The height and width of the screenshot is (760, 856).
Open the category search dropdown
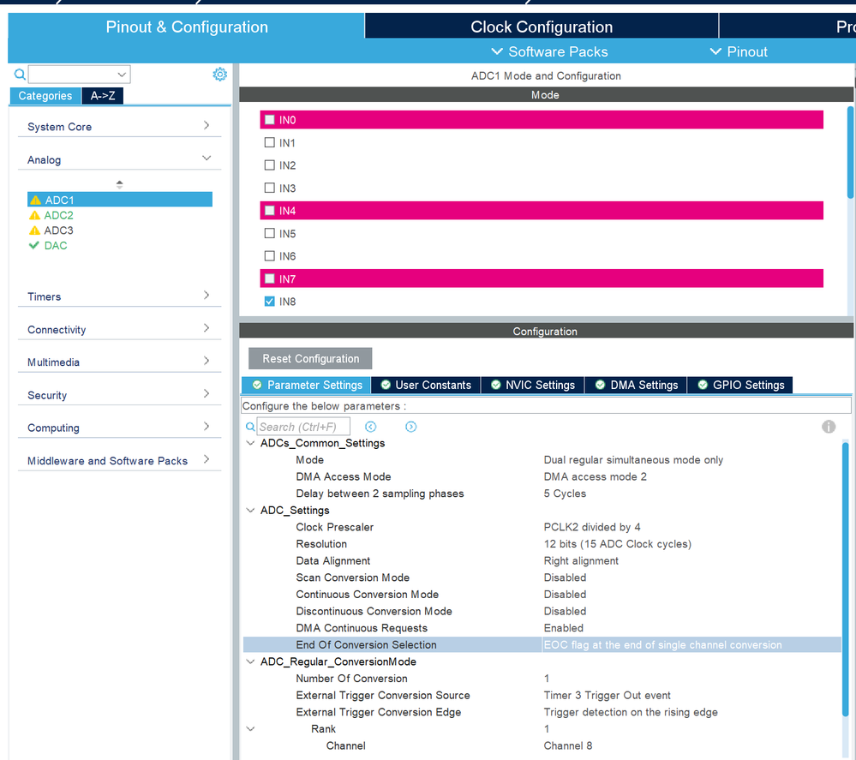pos(122,75)
